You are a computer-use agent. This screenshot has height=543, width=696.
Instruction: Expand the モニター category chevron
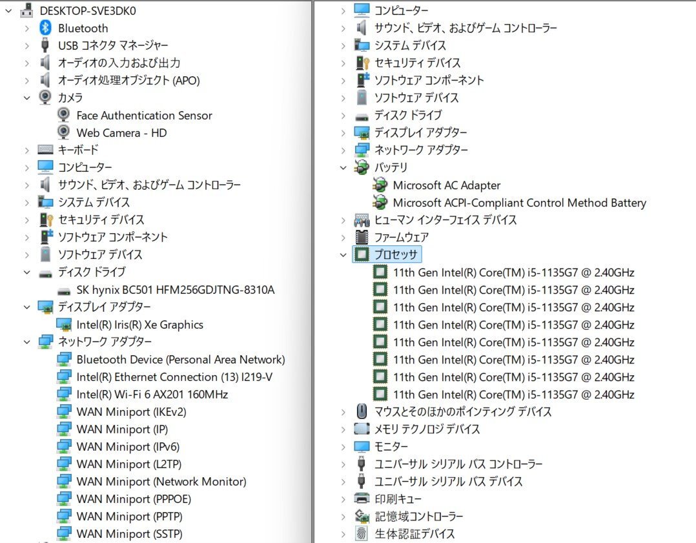point(343,447)
